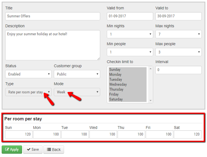The image size is (207, 157).
Task: Click the scroll down arrow in Checkin list
Action: click(151, 101)
